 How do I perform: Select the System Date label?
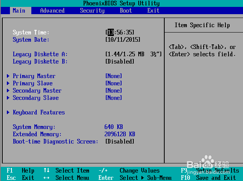(x=31, y=40)
